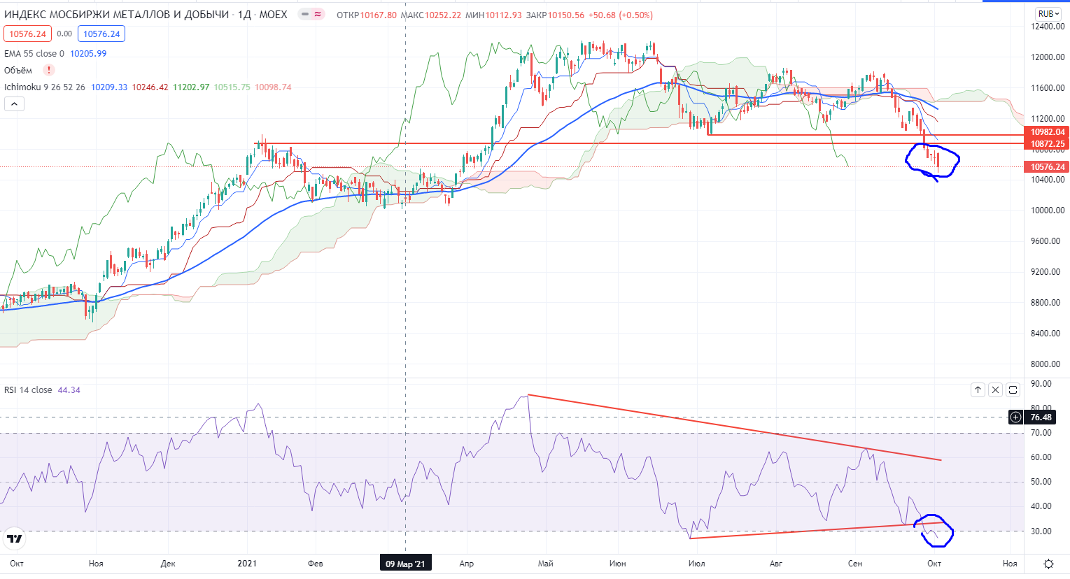Click the 12000.00 price axis label

pyautogui.click(x=1048, y=57)
